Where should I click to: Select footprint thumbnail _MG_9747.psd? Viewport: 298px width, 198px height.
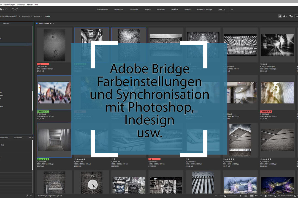(54, 45)
